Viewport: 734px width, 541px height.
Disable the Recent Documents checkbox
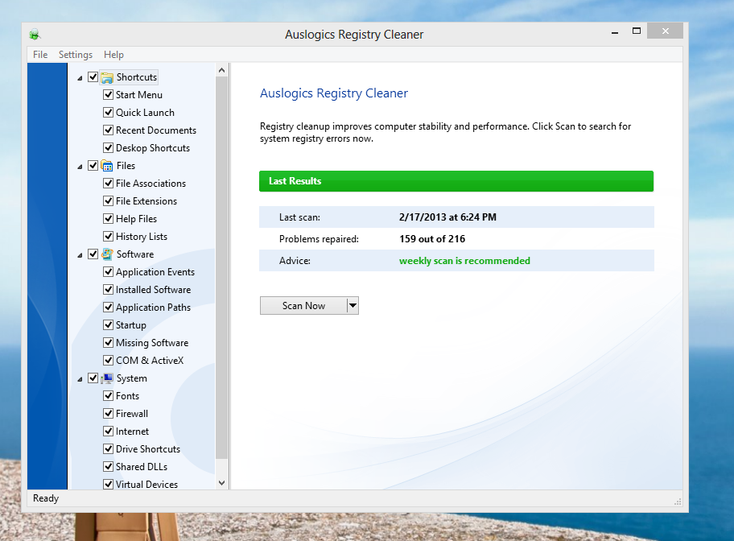click(x=108, y=130)
